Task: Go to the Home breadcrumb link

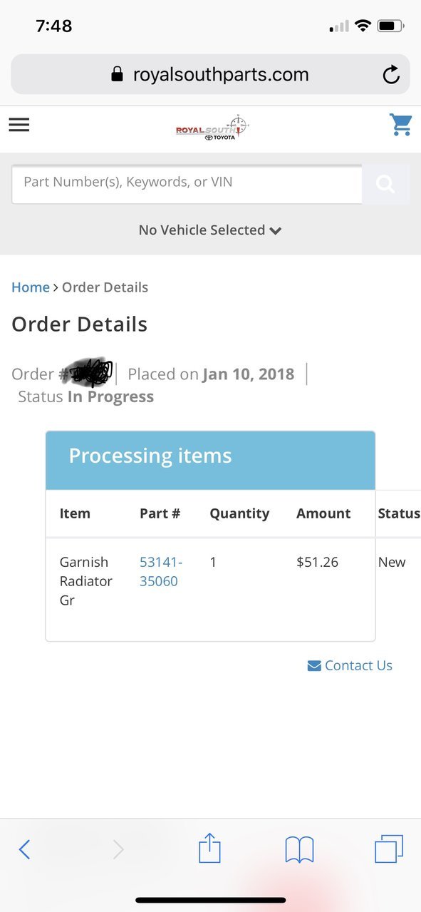Action: pos(31,287)
